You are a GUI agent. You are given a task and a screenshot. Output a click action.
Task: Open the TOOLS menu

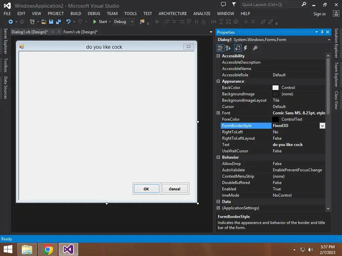point(131,13)
